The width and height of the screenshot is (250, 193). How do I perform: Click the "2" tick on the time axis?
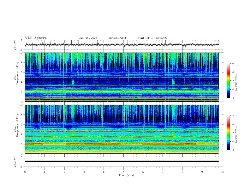click(64, 172)
